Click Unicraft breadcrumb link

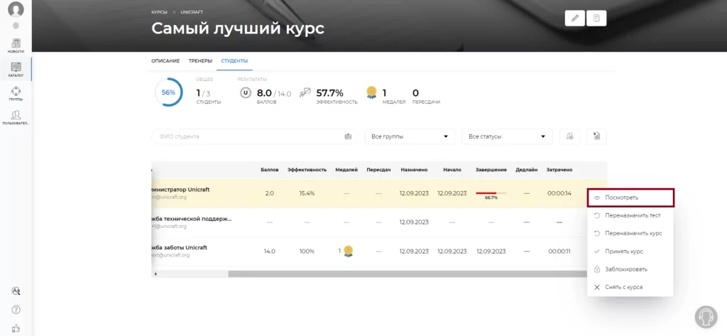tap(192, 12)
